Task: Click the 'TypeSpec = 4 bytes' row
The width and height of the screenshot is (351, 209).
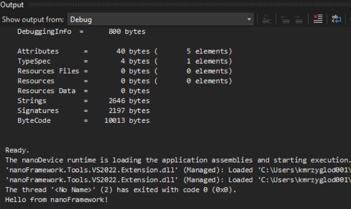Action: tap(125, 61)
